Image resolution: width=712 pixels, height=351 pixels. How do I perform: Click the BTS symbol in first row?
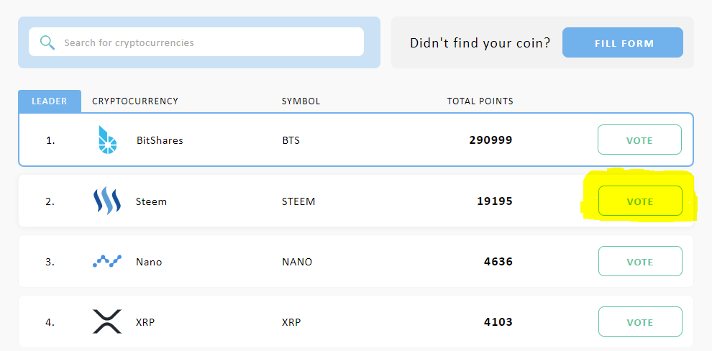tap(291, 140)
